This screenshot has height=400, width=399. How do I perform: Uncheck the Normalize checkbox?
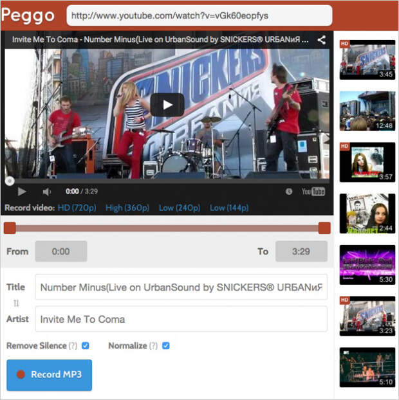tap(165, 346)
